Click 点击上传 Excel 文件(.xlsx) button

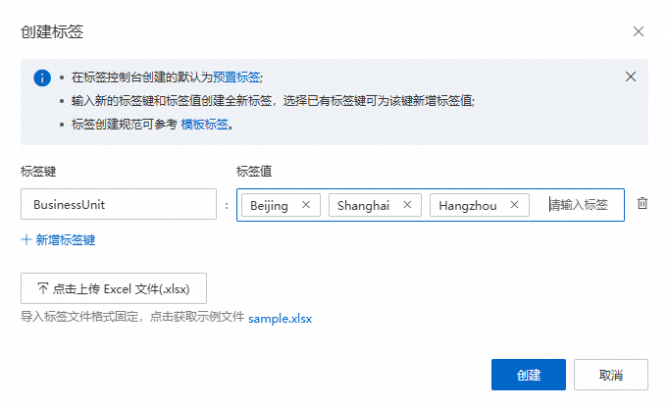[x=114, y=288]
